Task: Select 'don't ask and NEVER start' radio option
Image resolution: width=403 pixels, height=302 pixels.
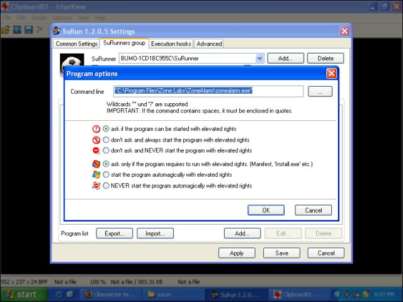Action: click(106, 150)
